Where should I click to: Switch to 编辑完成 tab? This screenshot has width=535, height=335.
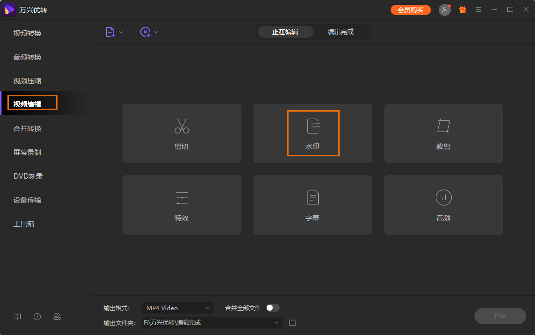pos(342,31)
